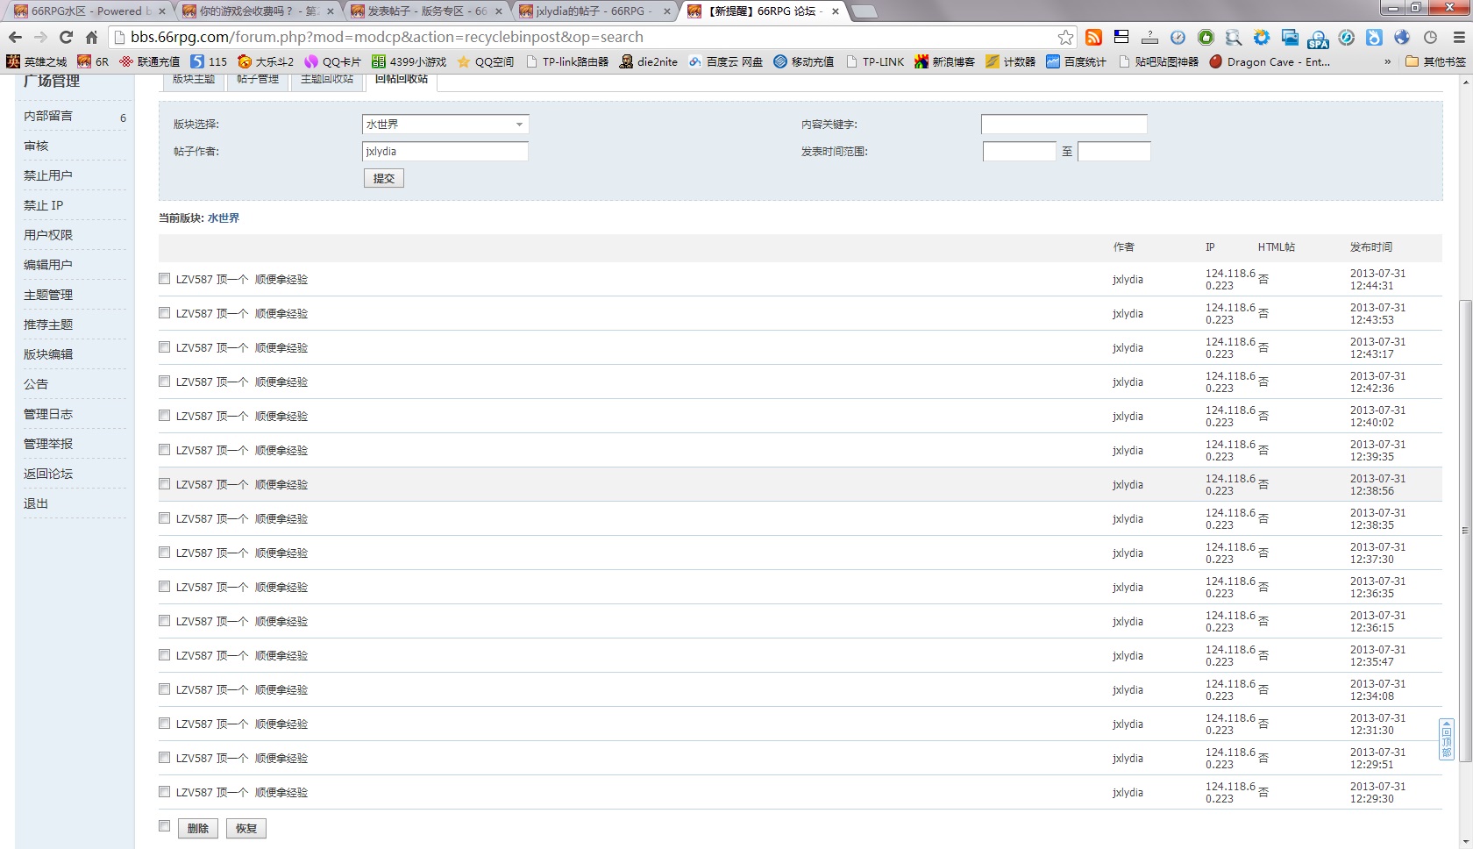Click the start date field of 发表时间范围
This screenshot has width=1473, height=849.
pos(1019,151)
